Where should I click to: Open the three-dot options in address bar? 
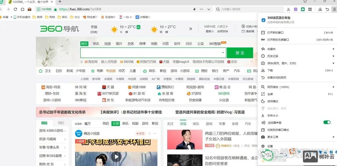201,9
